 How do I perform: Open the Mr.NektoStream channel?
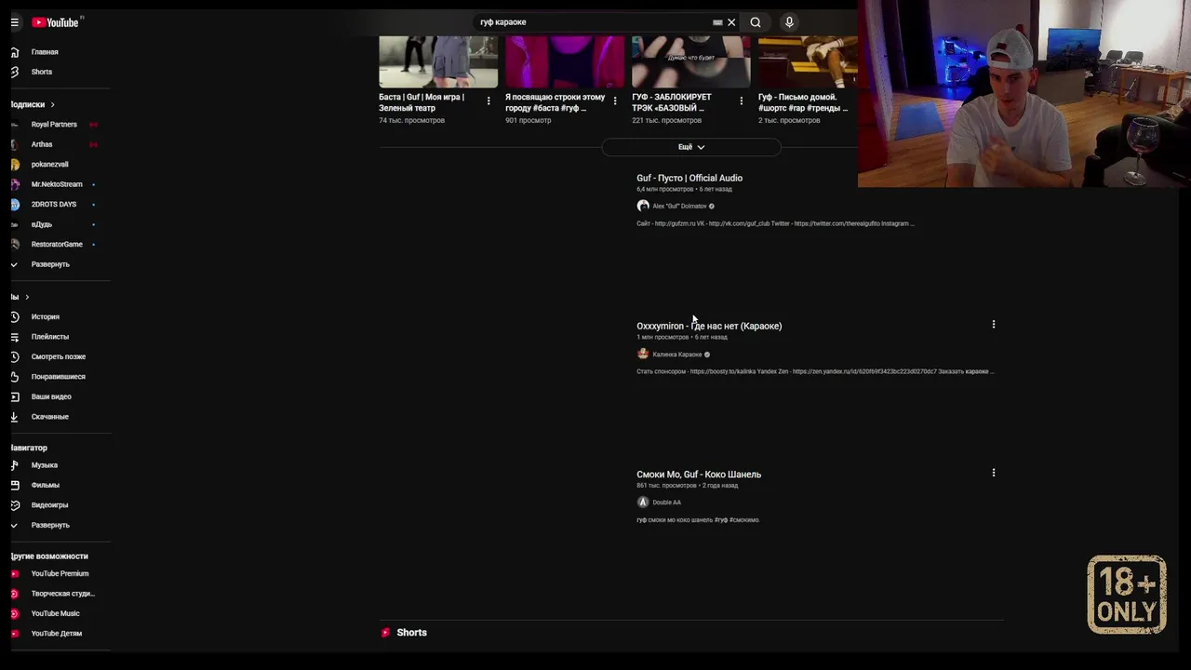point(57,184)
